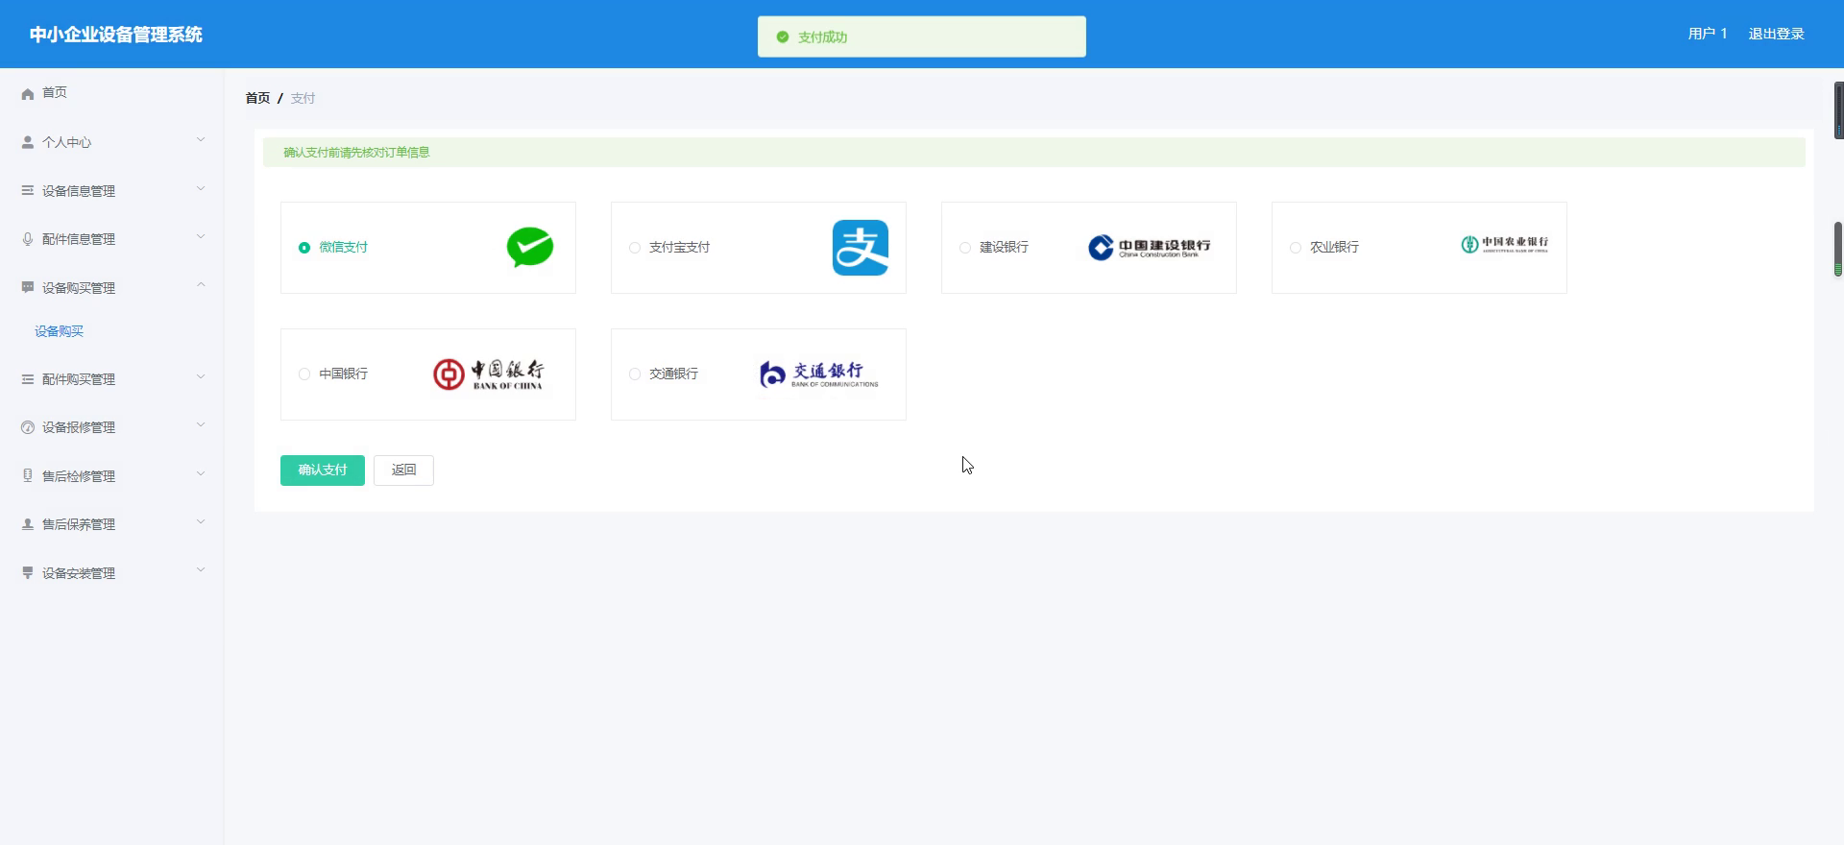Click the microphone icon for 配件信息管理

click(x=28, y=239)
